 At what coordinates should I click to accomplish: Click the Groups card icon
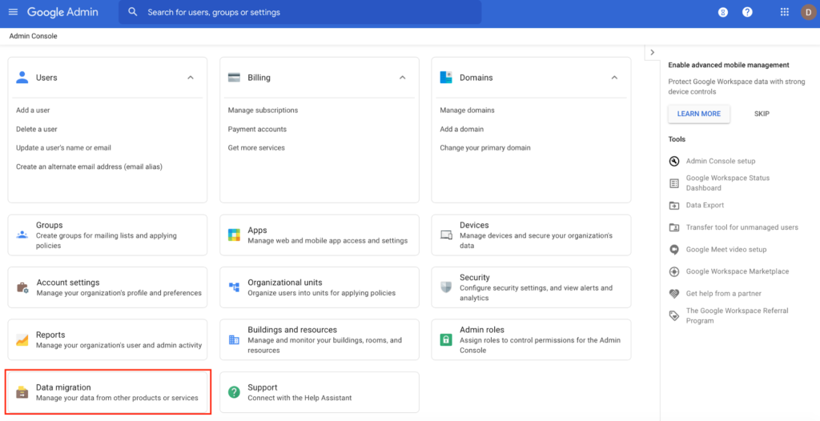(22, 235)
